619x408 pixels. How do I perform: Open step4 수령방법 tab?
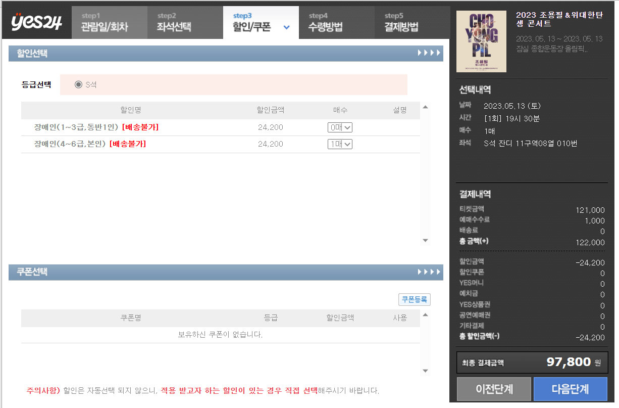click(x=336, y=22)
